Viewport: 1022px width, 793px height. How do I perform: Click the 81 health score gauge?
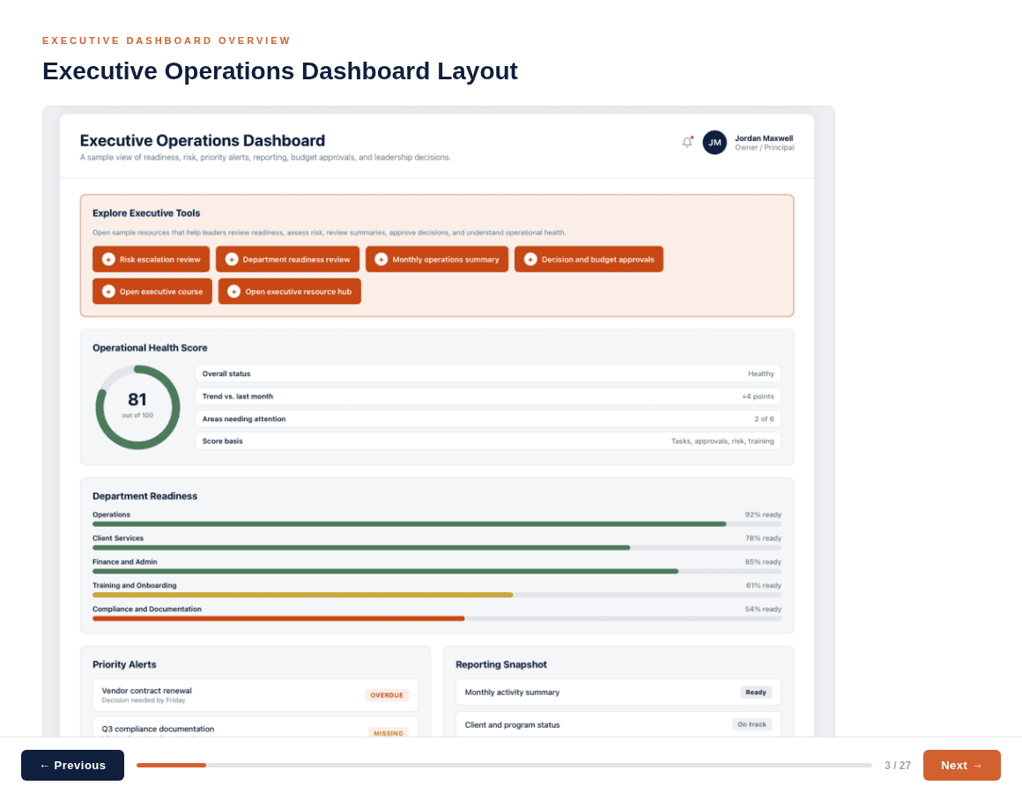(137, 407)
